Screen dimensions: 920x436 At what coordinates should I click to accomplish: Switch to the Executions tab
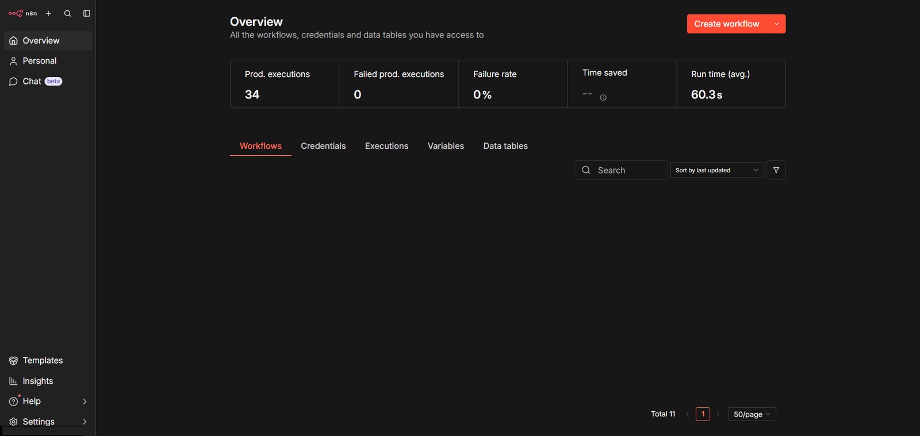coord(386,146)
